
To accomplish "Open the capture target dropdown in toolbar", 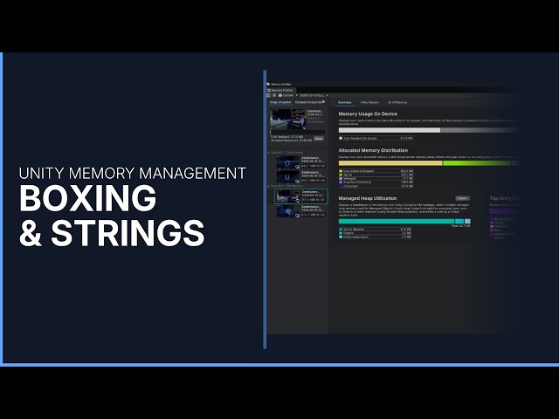I will pos(314,95).
